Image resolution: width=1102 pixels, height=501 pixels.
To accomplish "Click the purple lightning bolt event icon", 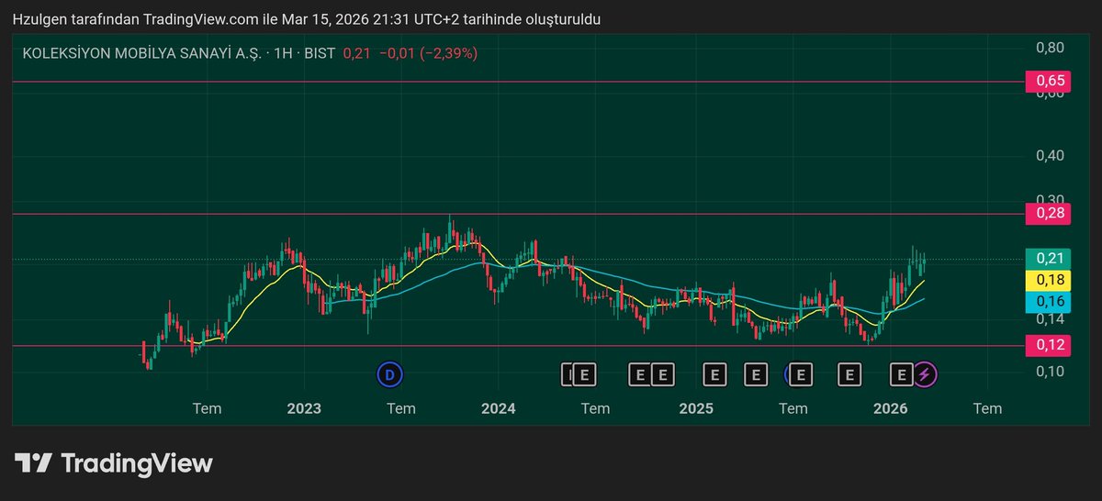I will 925,374.
